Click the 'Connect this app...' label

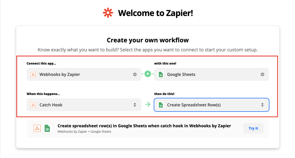(x=41, y=64)
